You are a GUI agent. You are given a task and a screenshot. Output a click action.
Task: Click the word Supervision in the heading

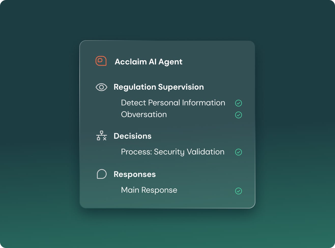click(181, 87)
